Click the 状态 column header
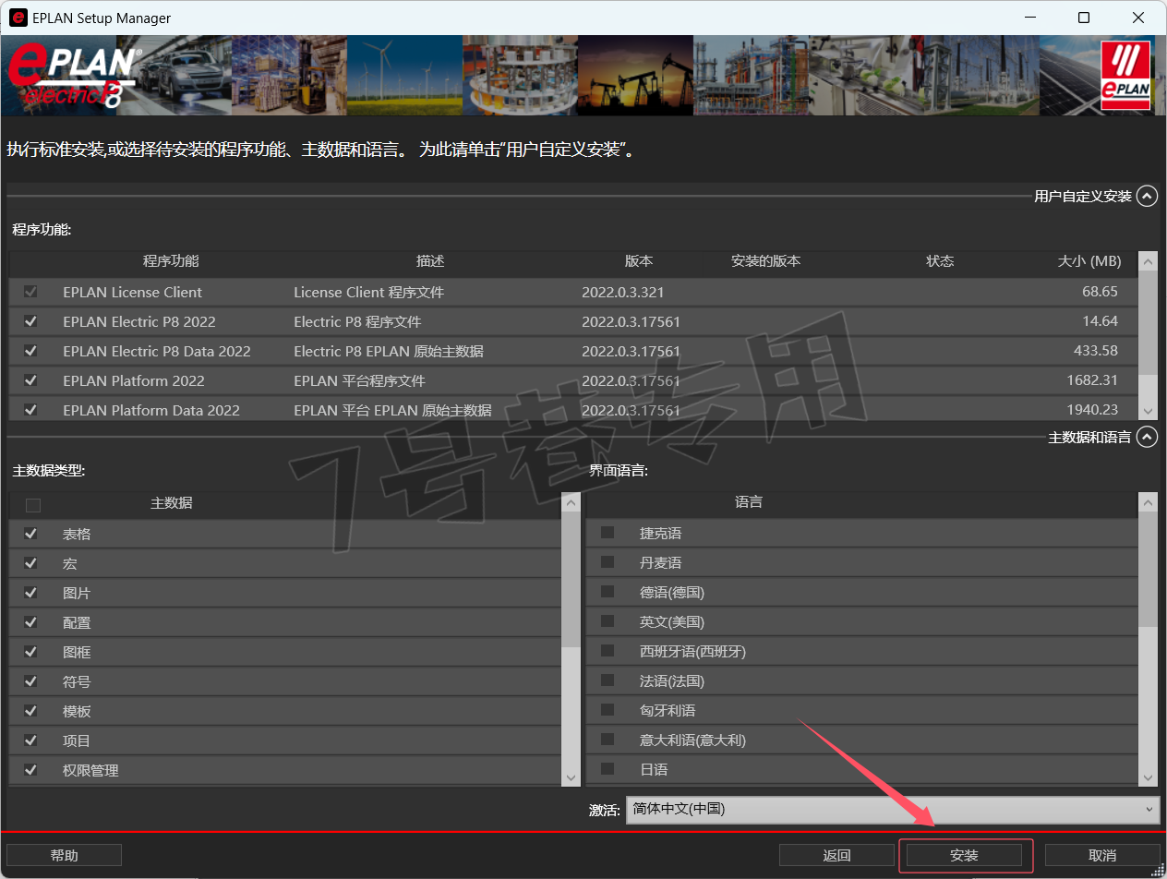The height and width of the screenshot is (879, 1167). (940, 261)
